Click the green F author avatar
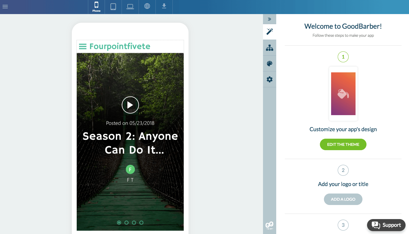Viewport: 409px width, 234px height. point(130,170)
